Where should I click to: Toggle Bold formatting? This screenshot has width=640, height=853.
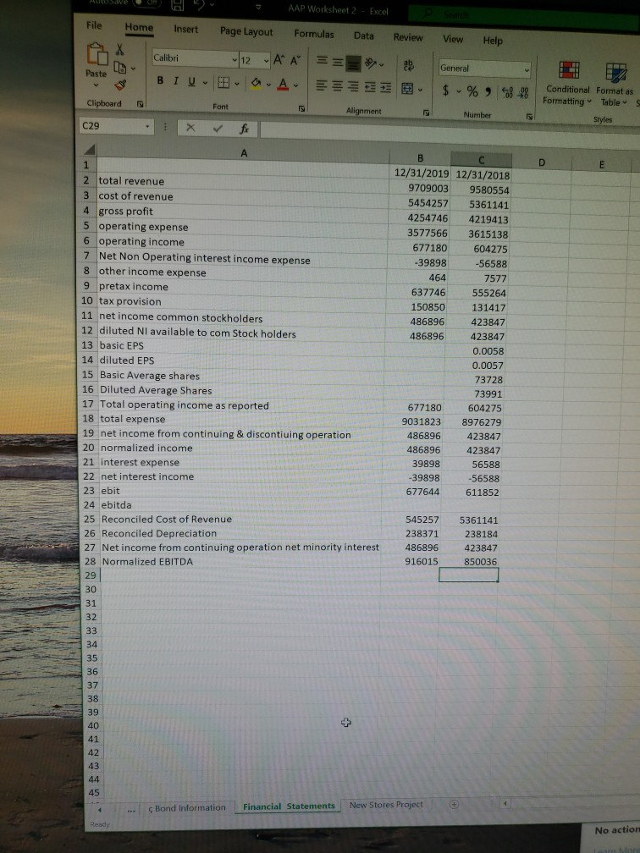tap(160, 80)
